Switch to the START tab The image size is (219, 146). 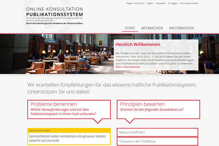tap(130, 28)
